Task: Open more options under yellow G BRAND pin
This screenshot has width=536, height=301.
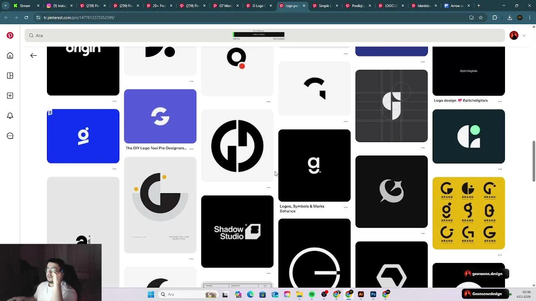Action: 500,255
